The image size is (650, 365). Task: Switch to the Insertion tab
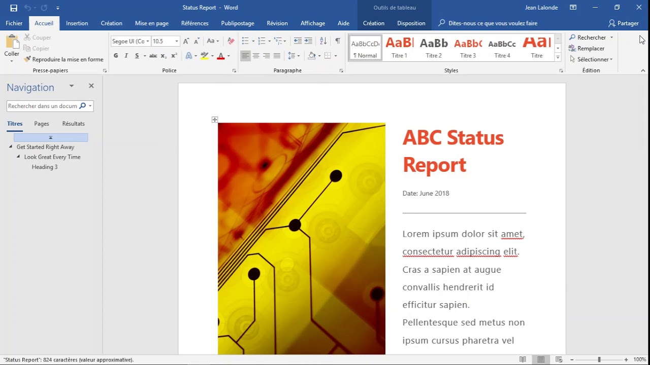[x=77, y=23]
